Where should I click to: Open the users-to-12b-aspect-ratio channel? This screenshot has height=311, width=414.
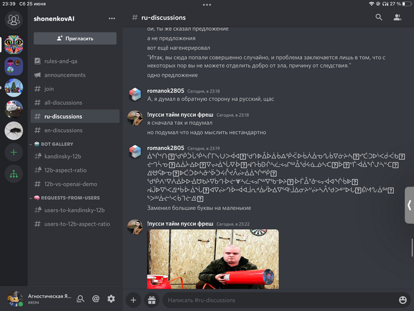pyautogui.click(x=75, y=224)
